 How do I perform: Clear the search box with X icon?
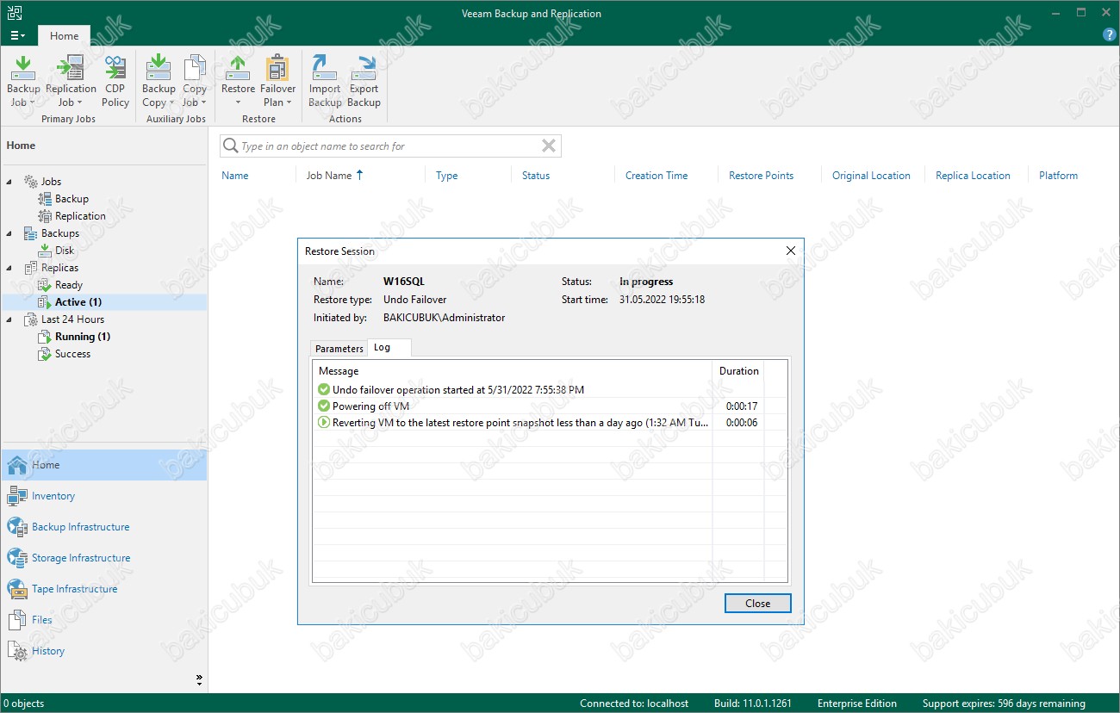pos(548,146)
